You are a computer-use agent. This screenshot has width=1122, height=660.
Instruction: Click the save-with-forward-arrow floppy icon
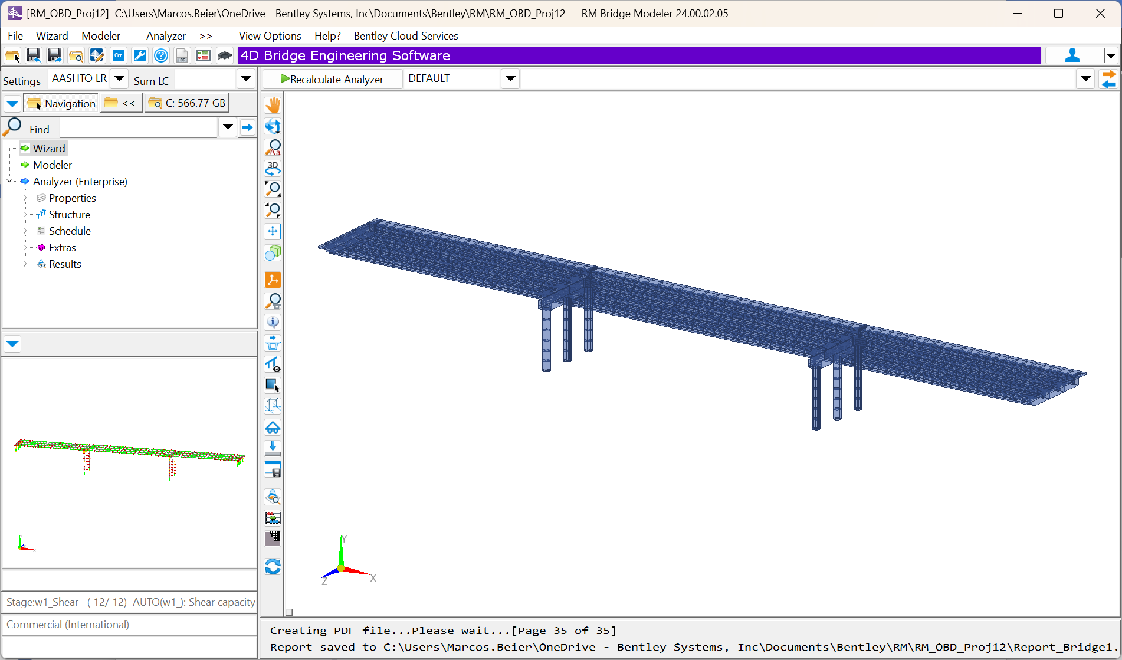[x=55, y=56]
